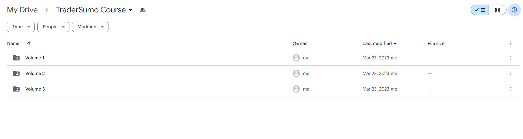Image resolution: width=523 pixels, height=139 pixels.
Task: Switch to grid layout view
Action: coord(497,10)
